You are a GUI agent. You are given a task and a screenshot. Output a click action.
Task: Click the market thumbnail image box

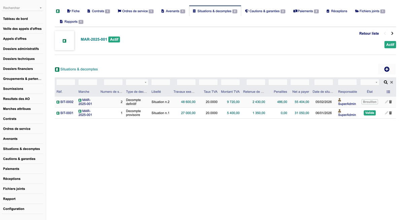[64, 41]
